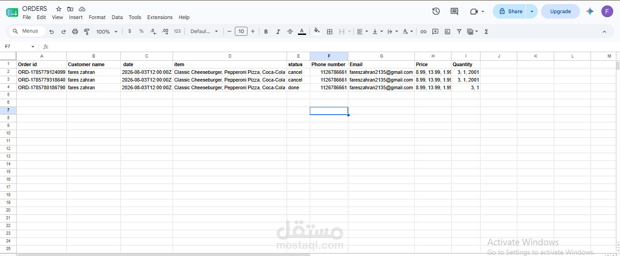
Task: Click the ORDERS document title
Action: click(35, 9)
